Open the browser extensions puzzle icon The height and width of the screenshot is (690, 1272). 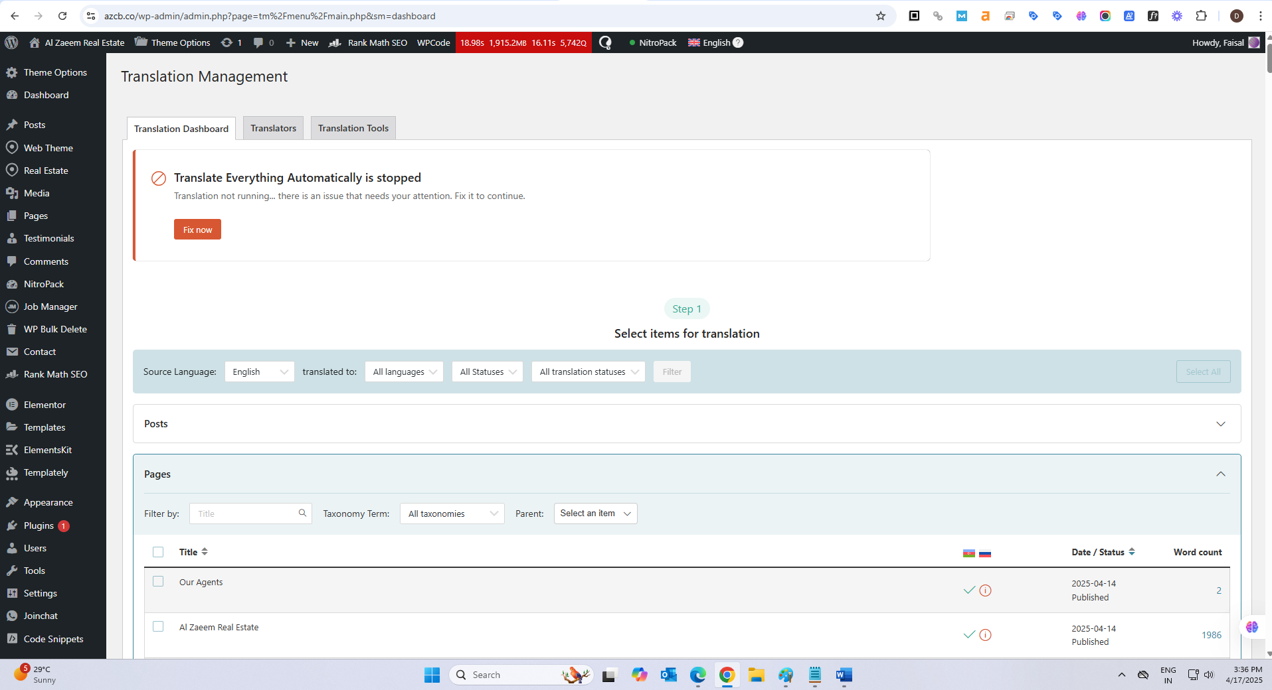(x=1201, y=16)
